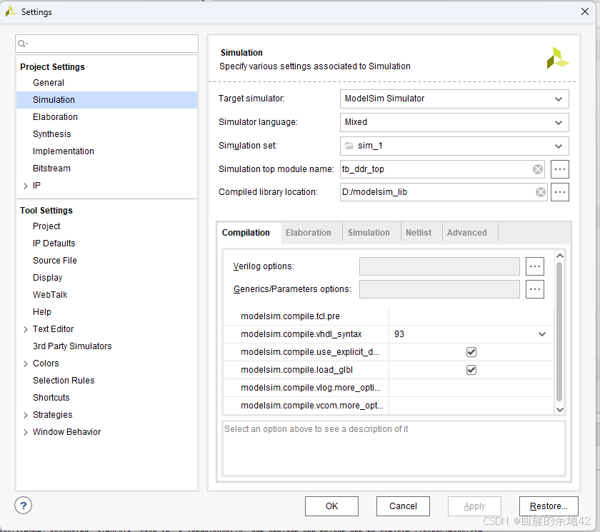This screenshot has height=532, width=600.
Task: Open the vhdl_syntax value dropdown
Action: click(542, 334)
